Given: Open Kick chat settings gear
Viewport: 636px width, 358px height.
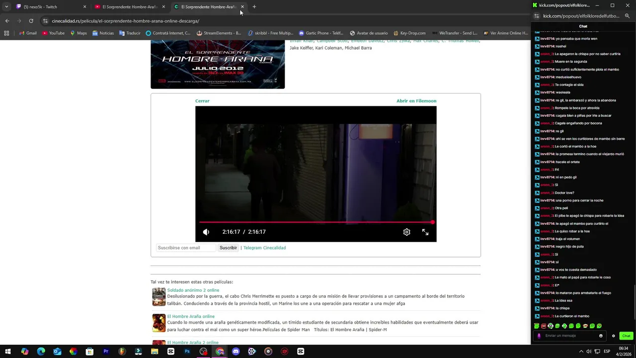Looking at the screenshot, I should click(613, 336).
